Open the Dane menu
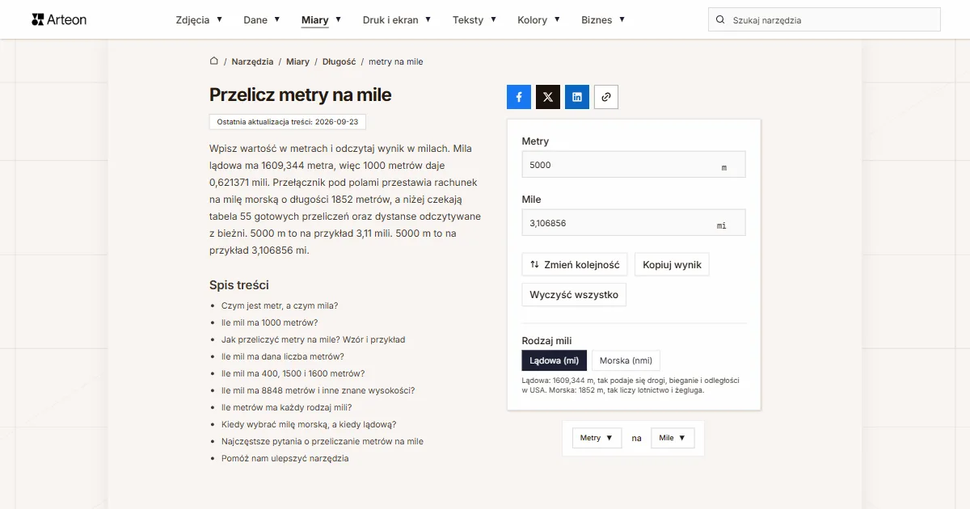Screen dimensions: 970x509 [x=262, y=20]
